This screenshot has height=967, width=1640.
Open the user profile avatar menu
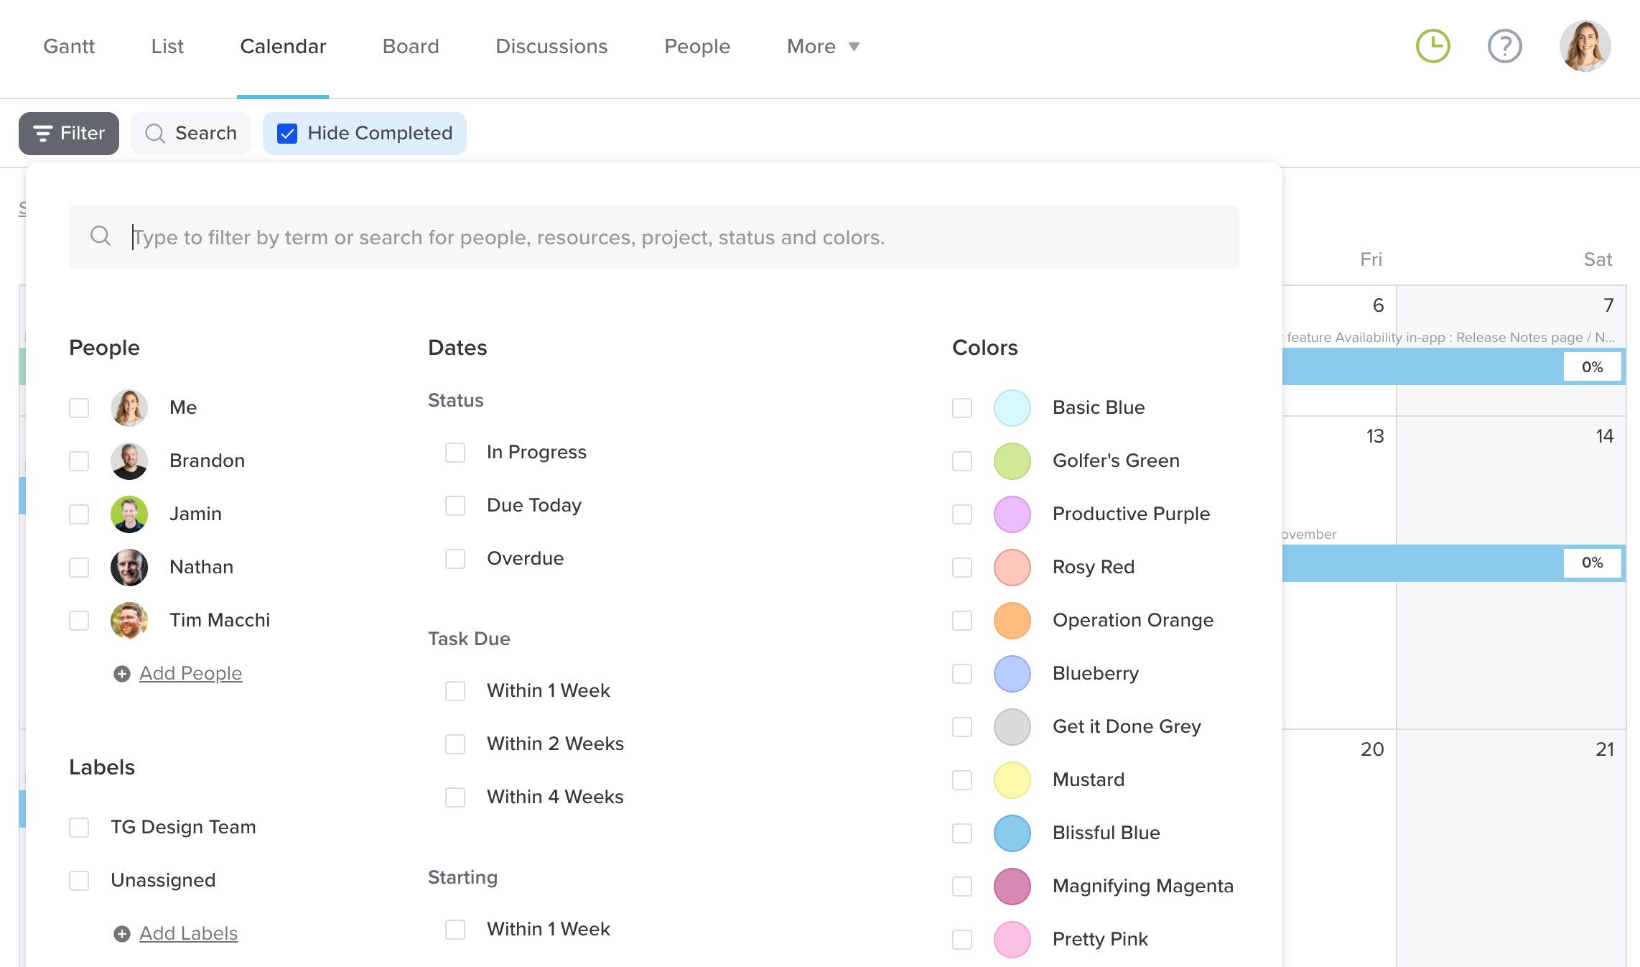(x=1585, y=47)
